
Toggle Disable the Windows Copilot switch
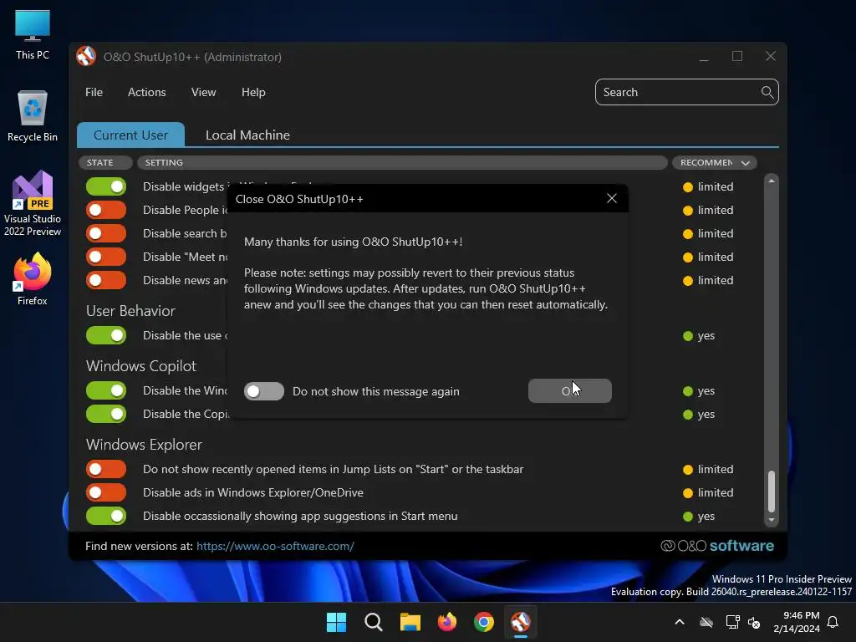click(106, 391)
